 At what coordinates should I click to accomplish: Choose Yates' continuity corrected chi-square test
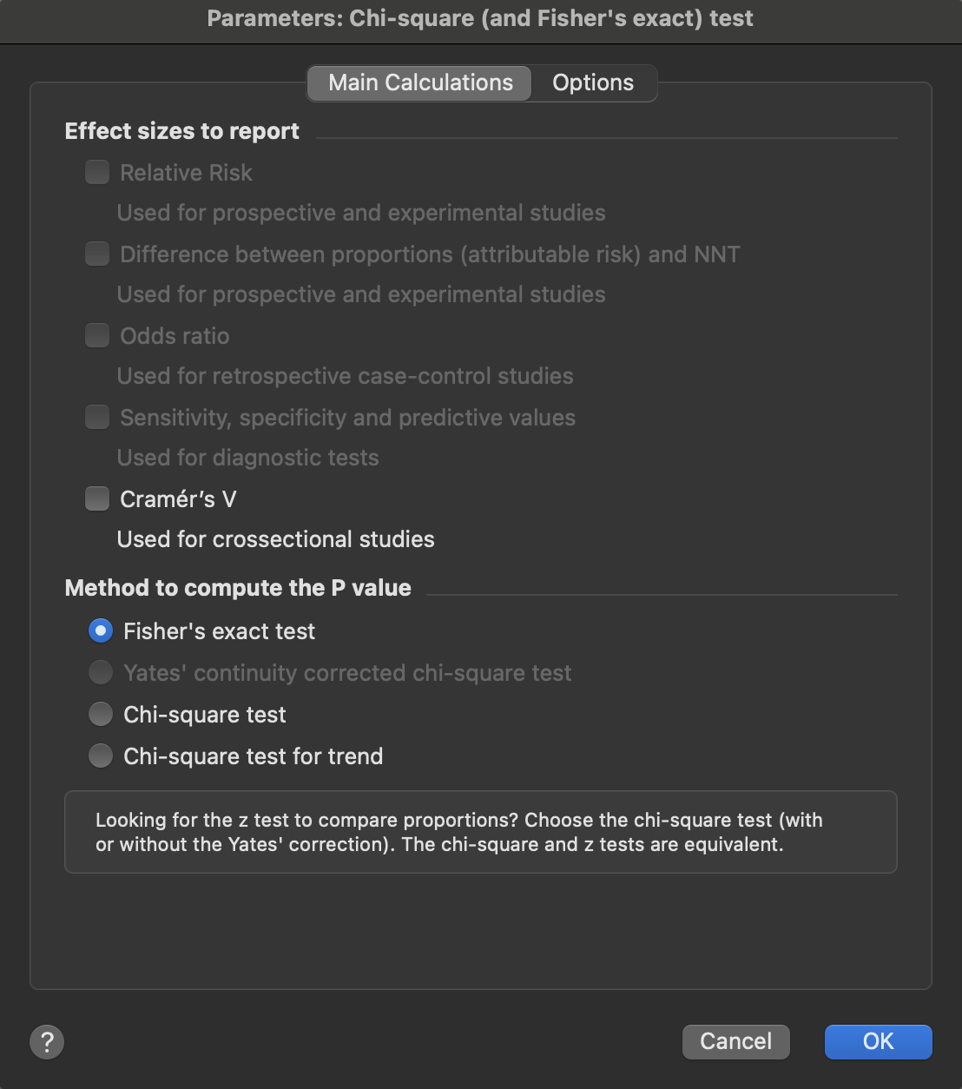[101, 673]
